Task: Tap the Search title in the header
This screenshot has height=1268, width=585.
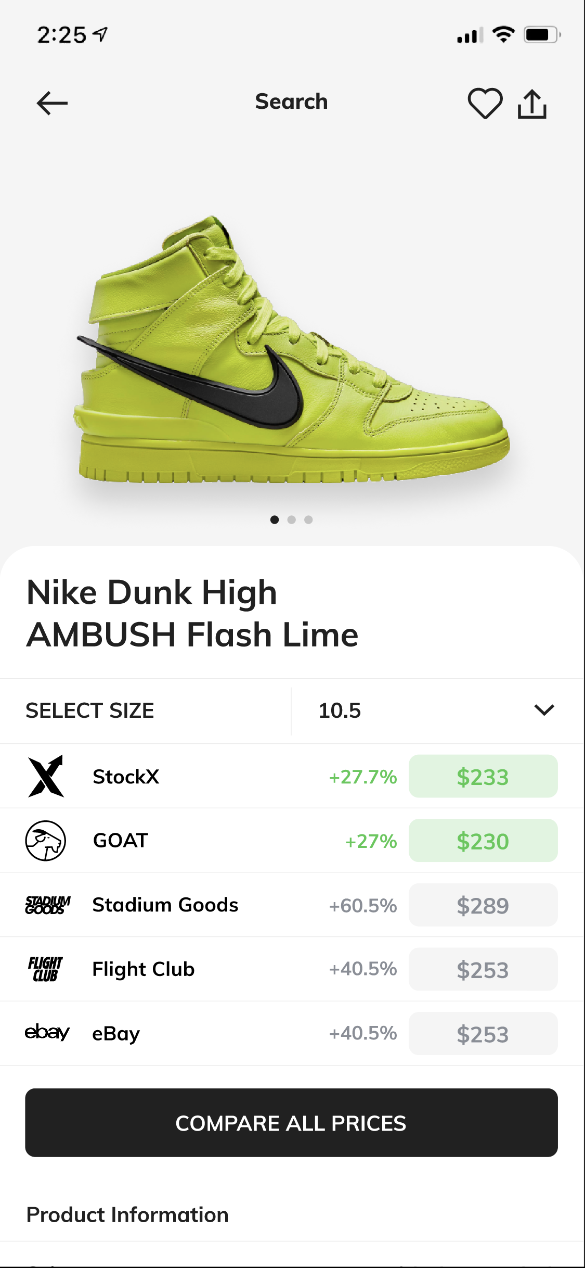Action: coord(291,102)
